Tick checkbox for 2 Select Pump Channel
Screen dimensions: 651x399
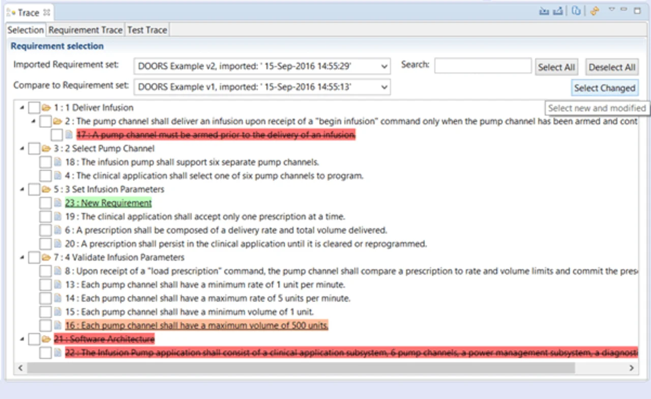[x=34, y=149]
